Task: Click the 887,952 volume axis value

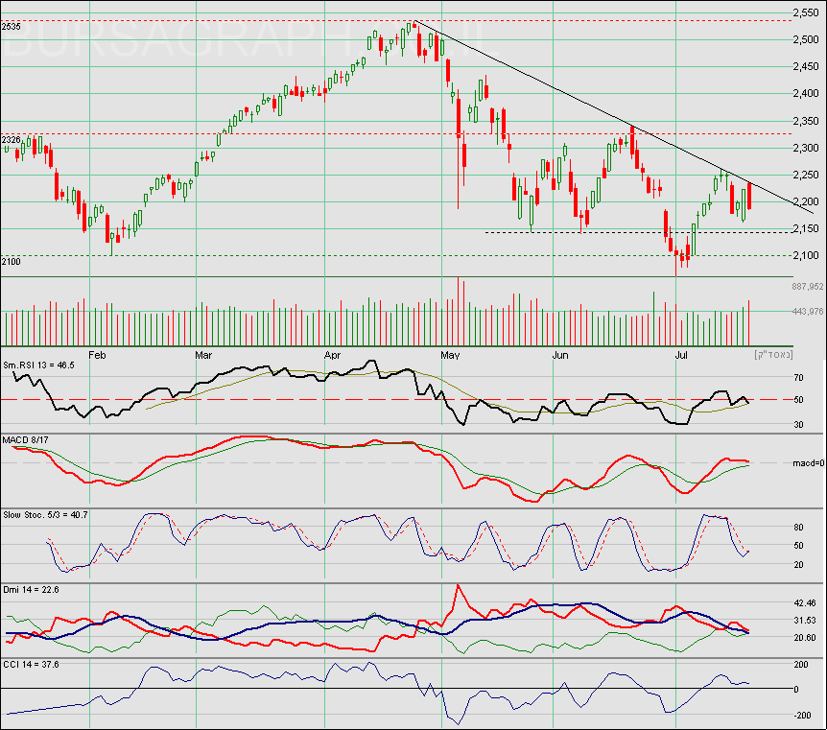Action: click(x=808, y=287)
